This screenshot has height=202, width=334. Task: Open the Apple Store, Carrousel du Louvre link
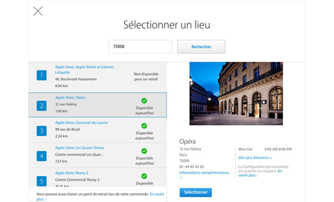(81, 123)
